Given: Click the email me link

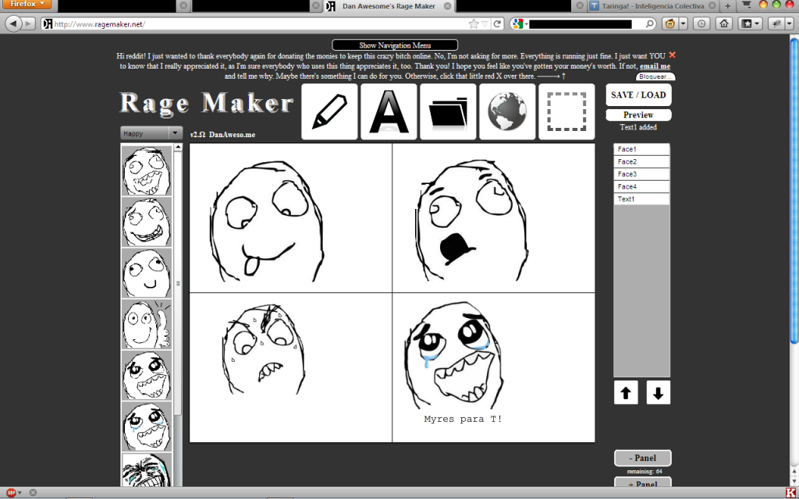Looking at the screenshot, I should [655, 65].
